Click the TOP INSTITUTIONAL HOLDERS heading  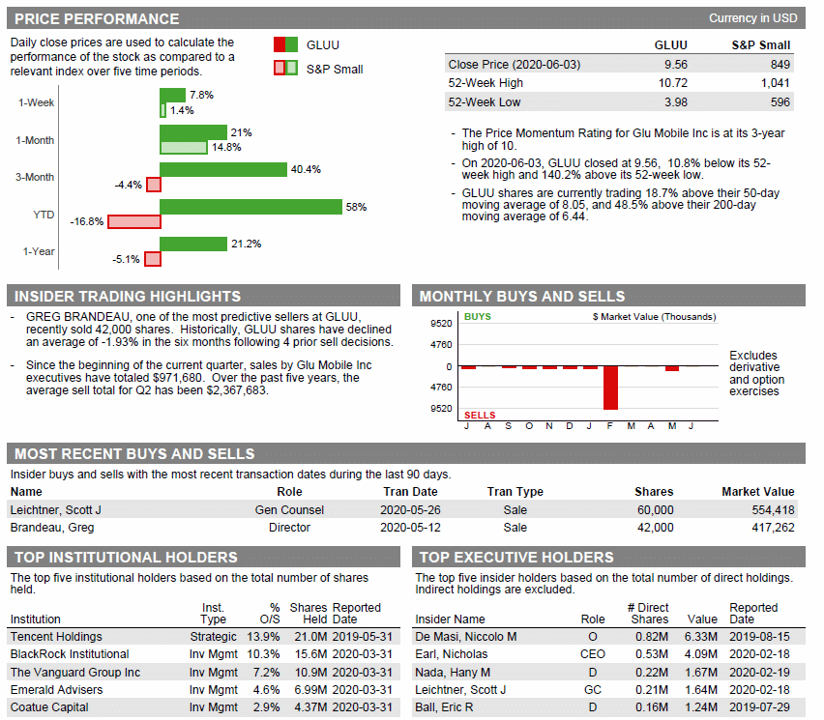point(126,558)
